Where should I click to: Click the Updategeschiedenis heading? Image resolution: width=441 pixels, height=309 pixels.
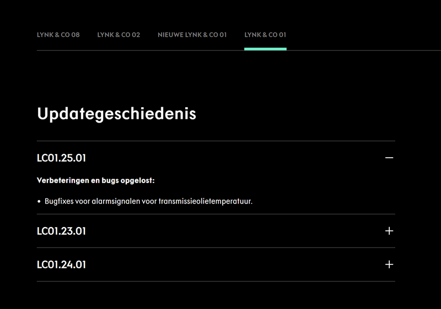click(116, 114)
